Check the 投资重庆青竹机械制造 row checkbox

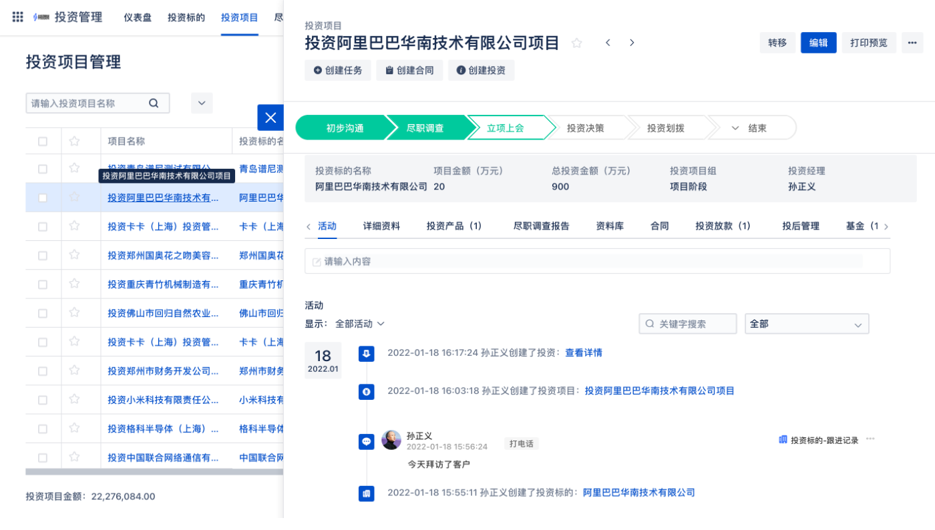[x=43, y=284]
